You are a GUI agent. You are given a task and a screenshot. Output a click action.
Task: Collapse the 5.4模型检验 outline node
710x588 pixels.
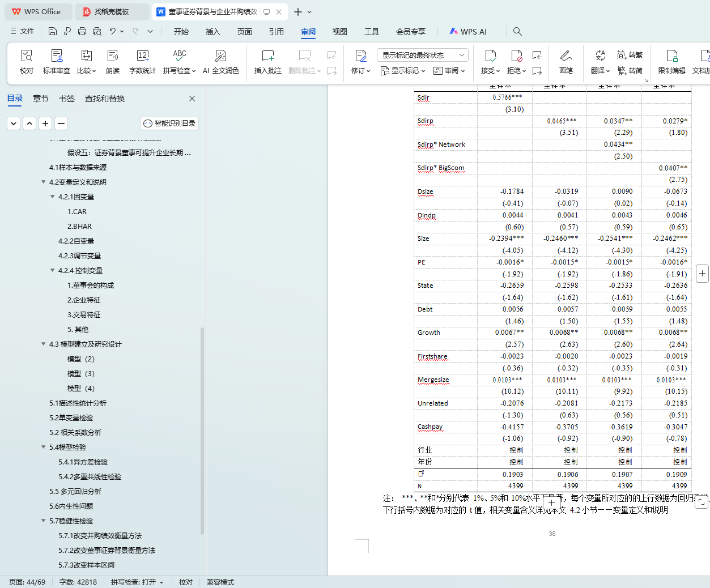click(43, 447)
